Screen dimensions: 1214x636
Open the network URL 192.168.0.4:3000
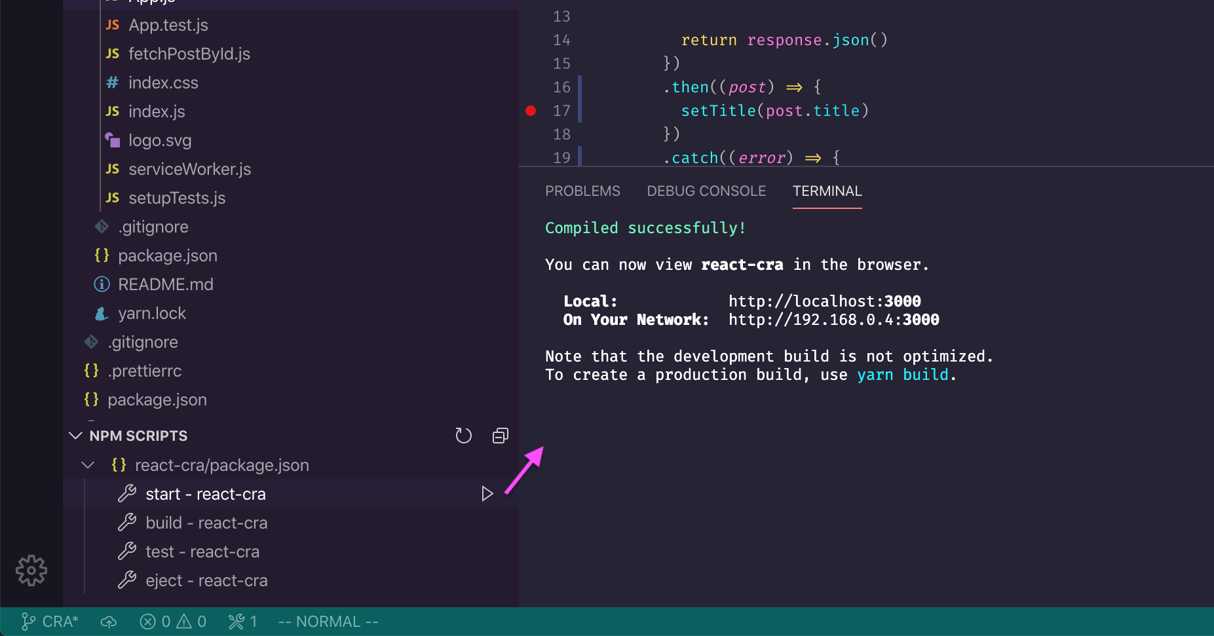(833, 320)
